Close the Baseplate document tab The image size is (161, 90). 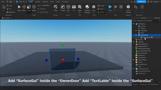tap(12, 18)
